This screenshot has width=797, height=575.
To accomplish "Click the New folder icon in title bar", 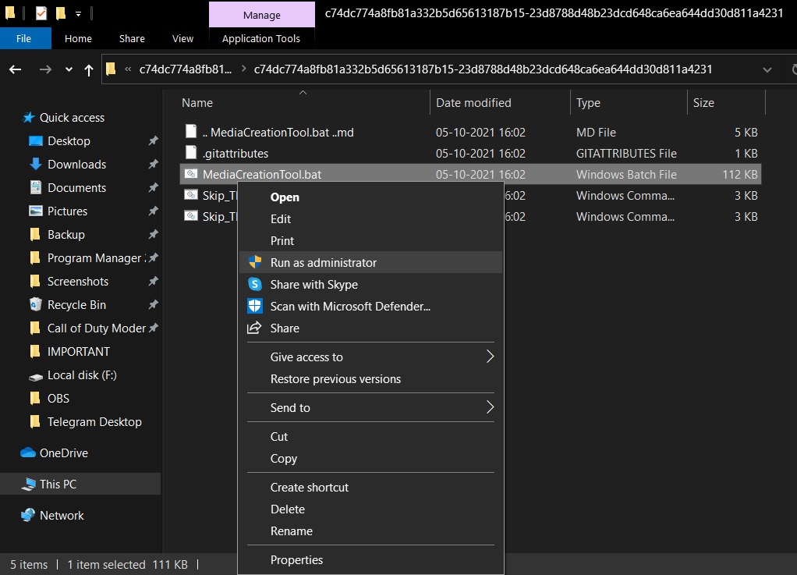I will (x=61, y=12).
